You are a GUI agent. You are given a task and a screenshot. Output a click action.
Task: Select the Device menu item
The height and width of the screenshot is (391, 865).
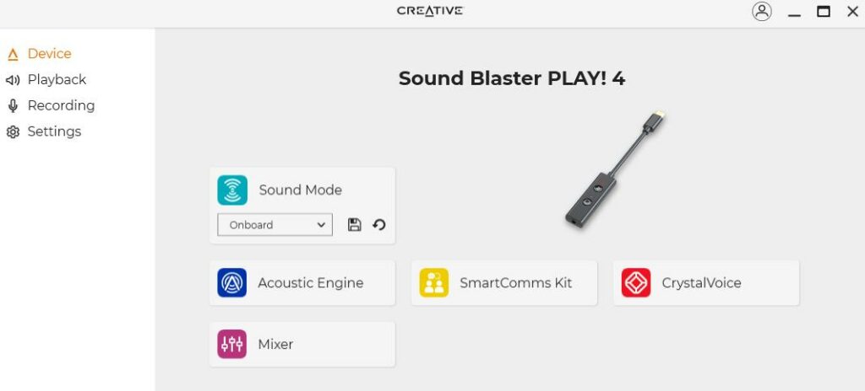49,54
